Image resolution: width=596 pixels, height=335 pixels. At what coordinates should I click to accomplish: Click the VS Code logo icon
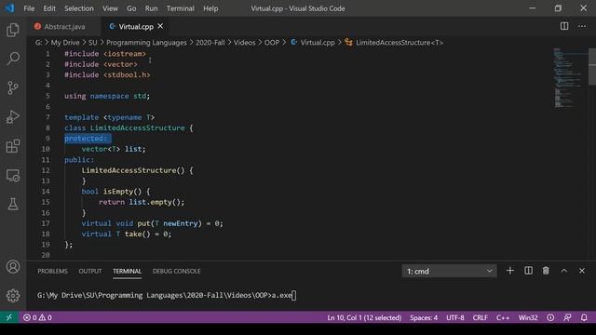point(9,8)
